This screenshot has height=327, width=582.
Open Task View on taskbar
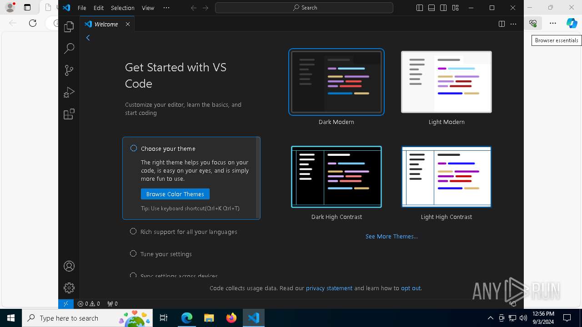point(164,318)
